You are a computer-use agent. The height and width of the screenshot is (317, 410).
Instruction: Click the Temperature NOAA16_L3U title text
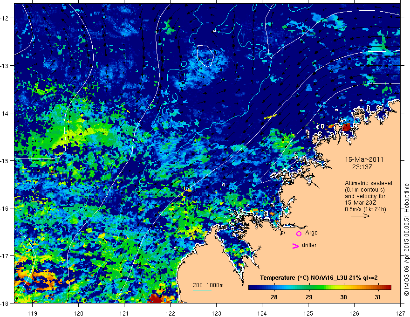[x=319, y=278]
